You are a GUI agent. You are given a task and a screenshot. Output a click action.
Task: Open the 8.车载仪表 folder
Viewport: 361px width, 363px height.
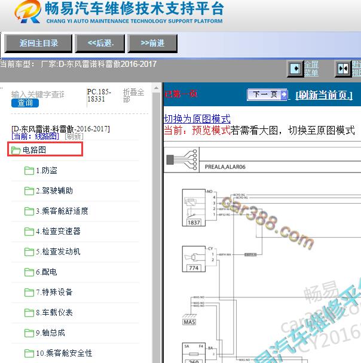54,312
